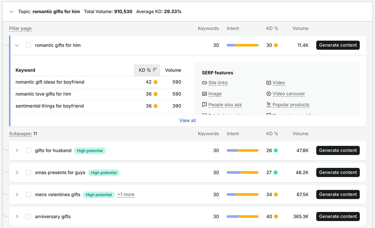Click the orange KD dot for KD 30
Viewport: 375px width, 228px height.
click(x=276, y=45)
